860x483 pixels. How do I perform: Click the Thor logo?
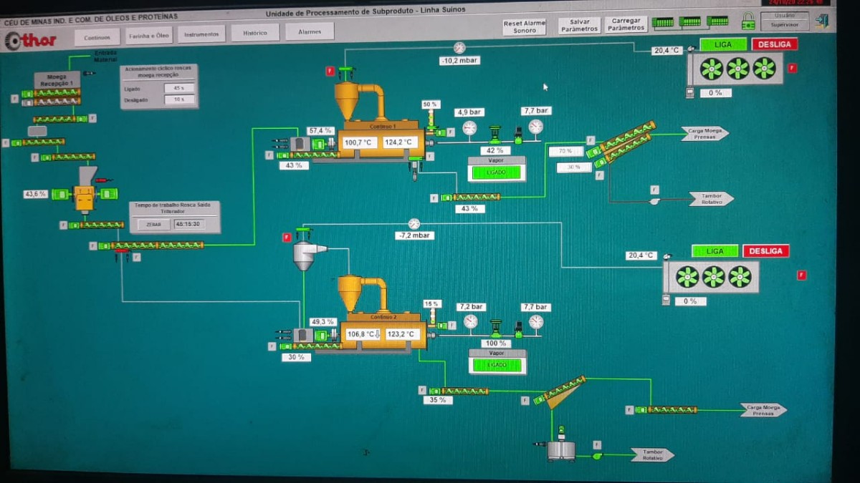coord(30,40)
